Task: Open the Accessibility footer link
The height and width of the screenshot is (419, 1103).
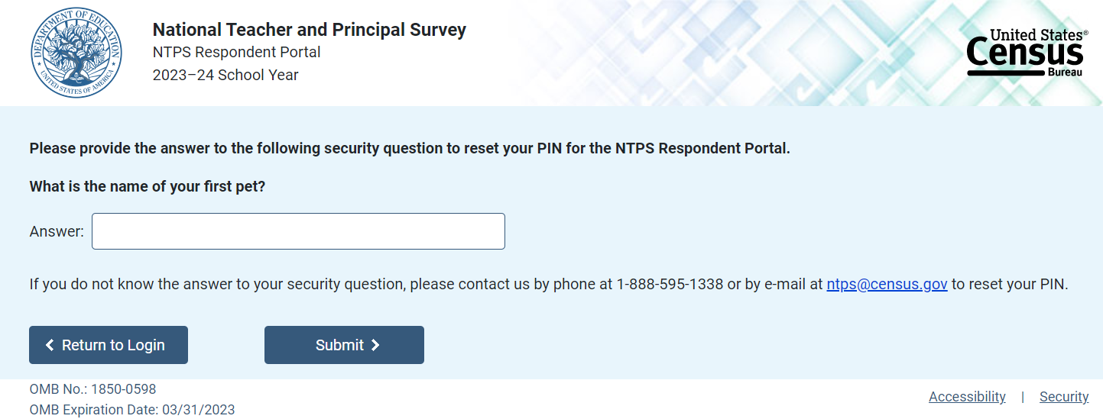Action: point(967,397)
